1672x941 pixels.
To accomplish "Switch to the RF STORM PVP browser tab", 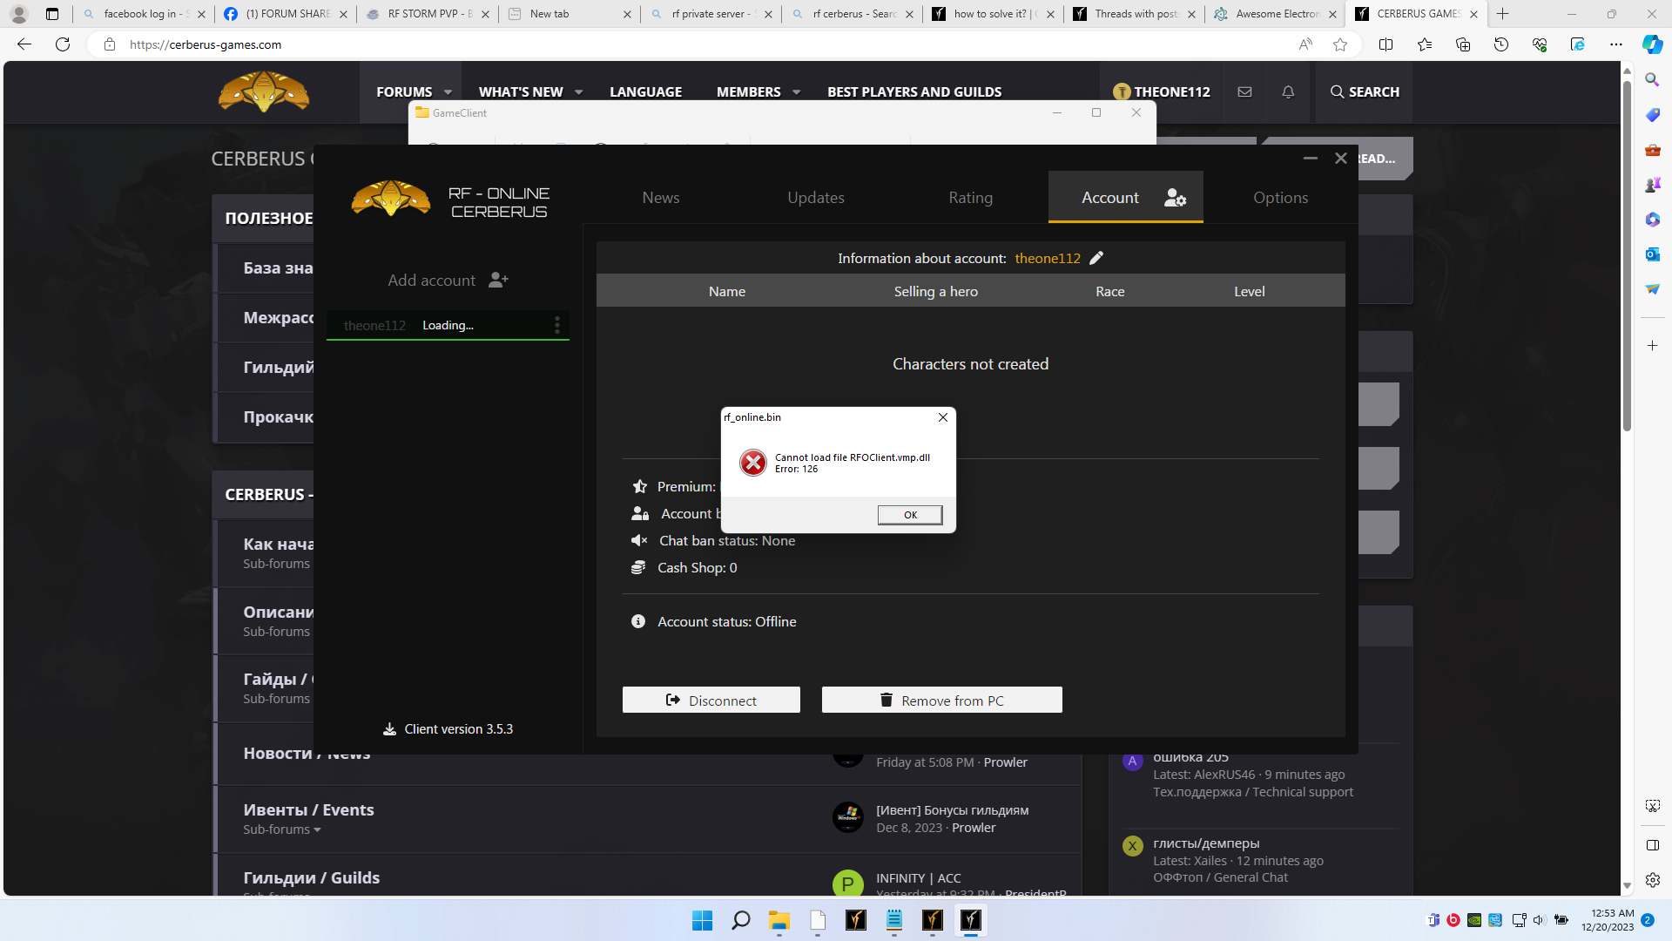I will (427, 14).
